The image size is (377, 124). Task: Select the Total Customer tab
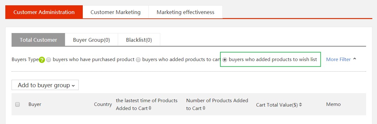(x=38, y=40)
